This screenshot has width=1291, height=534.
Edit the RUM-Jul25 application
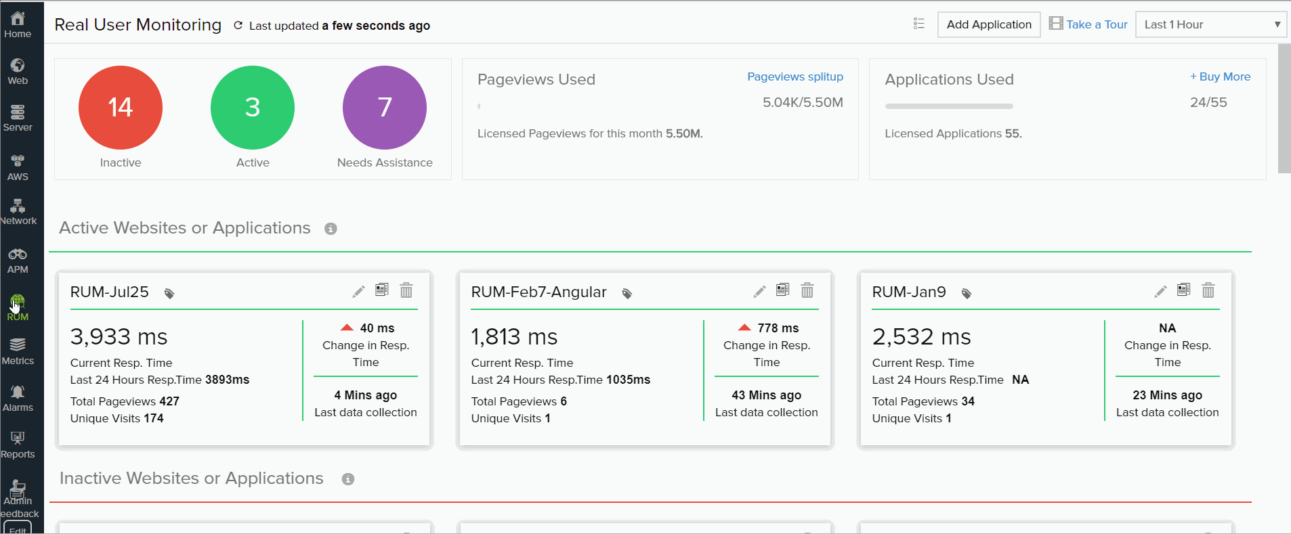coord(358,291)
